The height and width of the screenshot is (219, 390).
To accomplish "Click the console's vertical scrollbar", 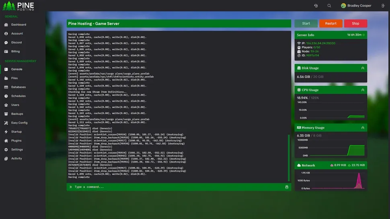I will pos(289,158).
